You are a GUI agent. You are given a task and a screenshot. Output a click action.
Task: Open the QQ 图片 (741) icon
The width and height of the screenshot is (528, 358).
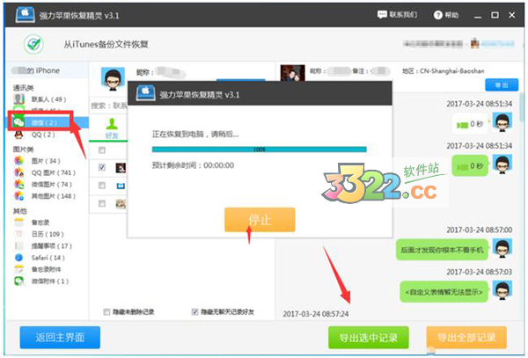click(x=18, y=172)
